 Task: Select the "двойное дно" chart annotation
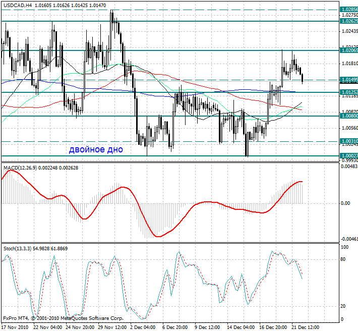(96, 149)
